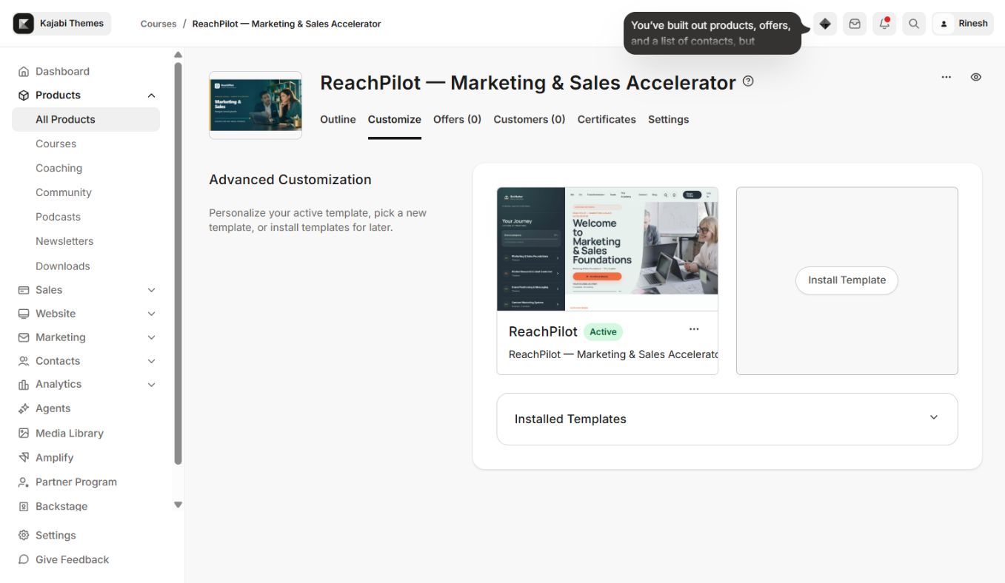Click the Marketing envelope icon
Viewport: 1005px width, 583px height.
pyautogui.click(x=23, y=337)
